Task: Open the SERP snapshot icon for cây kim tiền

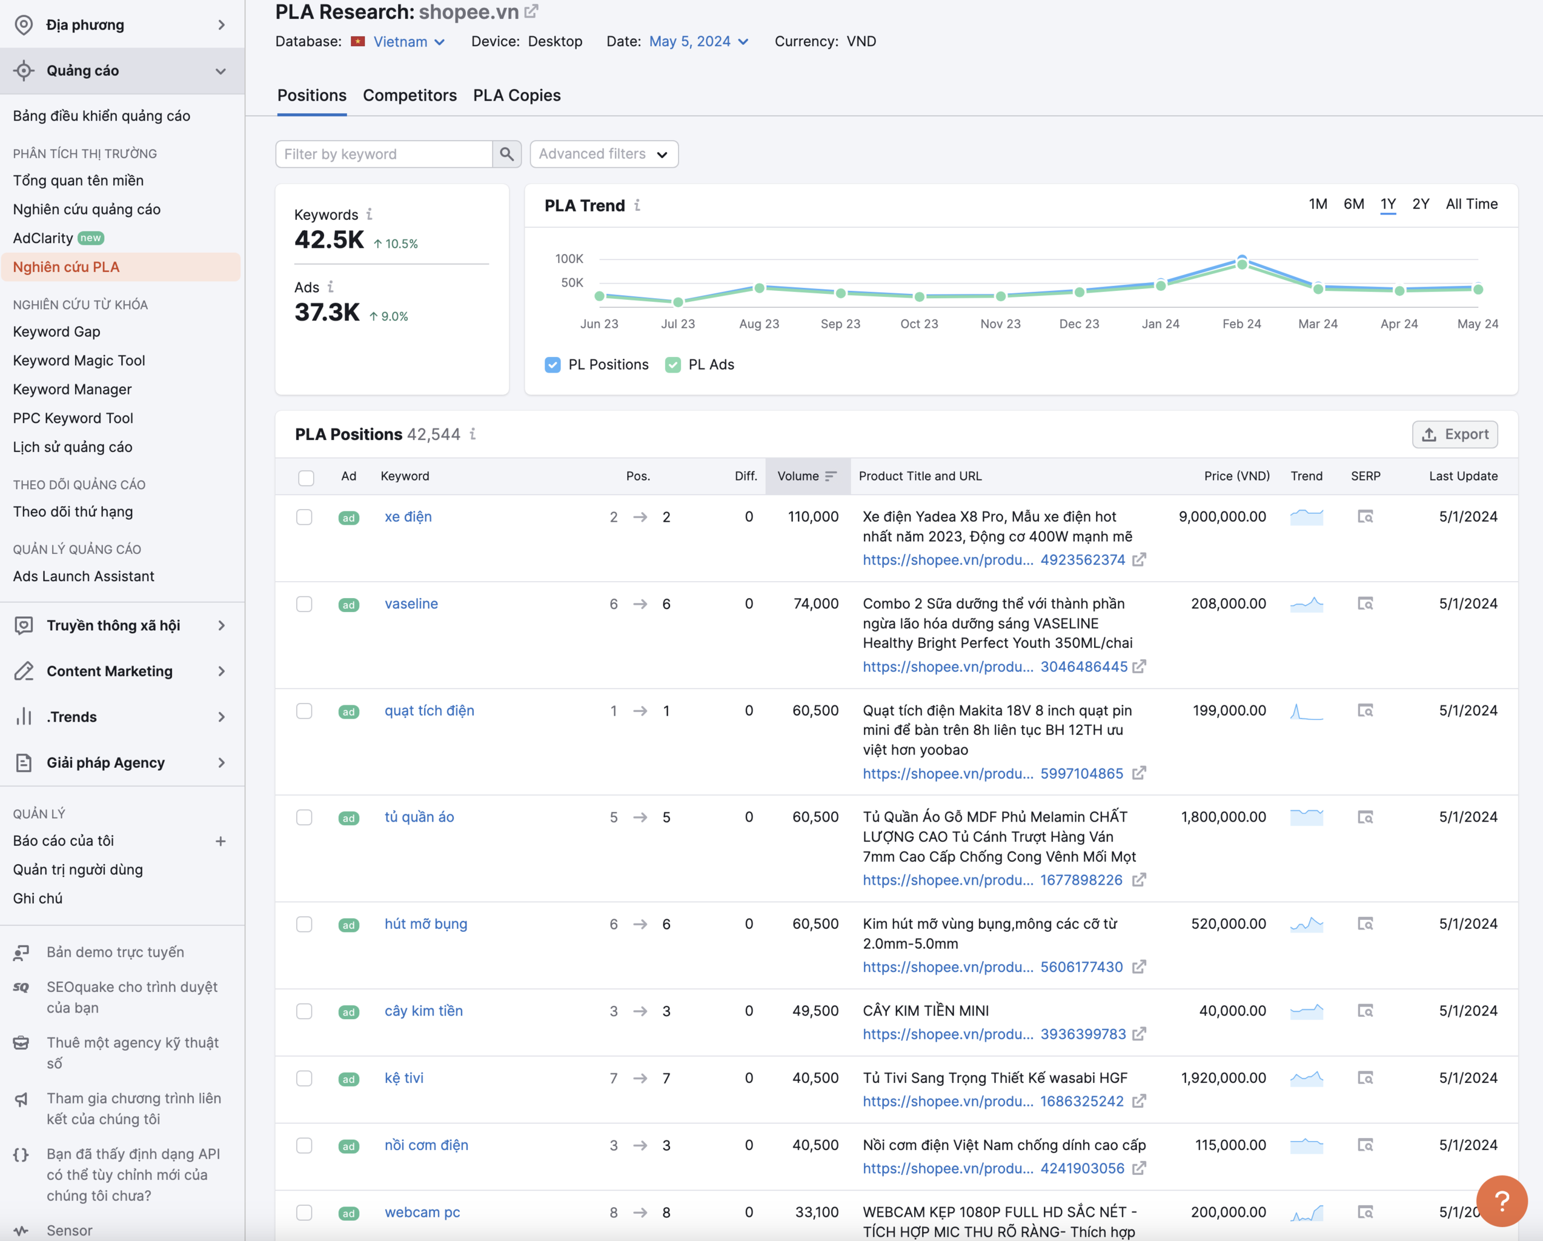Action: click(1365, 1011)
